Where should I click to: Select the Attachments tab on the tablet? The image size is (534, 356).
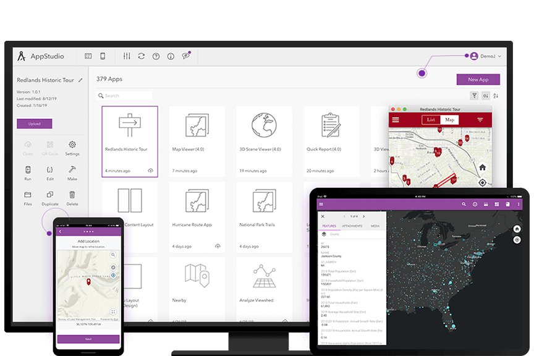[x=352, y=226]
